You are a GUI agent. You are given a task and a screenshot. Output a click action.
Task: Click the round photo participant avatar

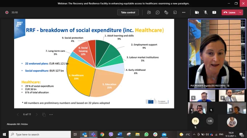(232, 122)
